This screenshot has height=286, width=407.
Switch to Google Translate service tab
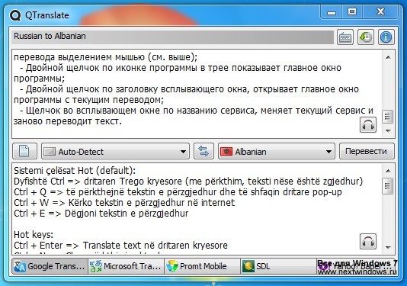[50, 266]
